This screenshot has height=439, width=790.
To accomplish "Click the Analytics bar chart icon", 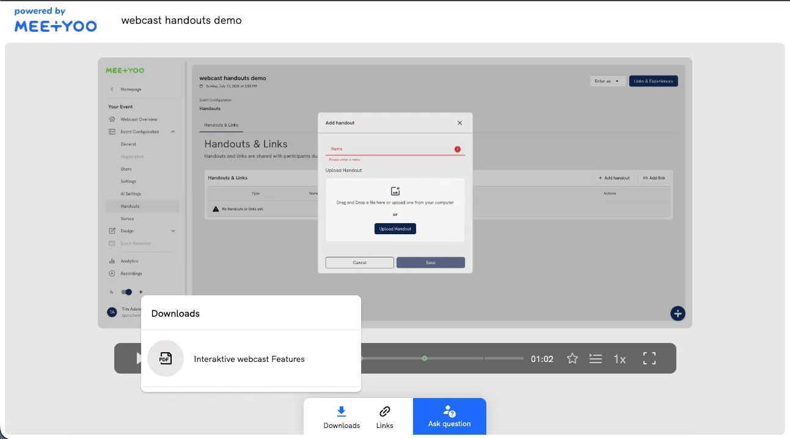I will pos(112,261).
